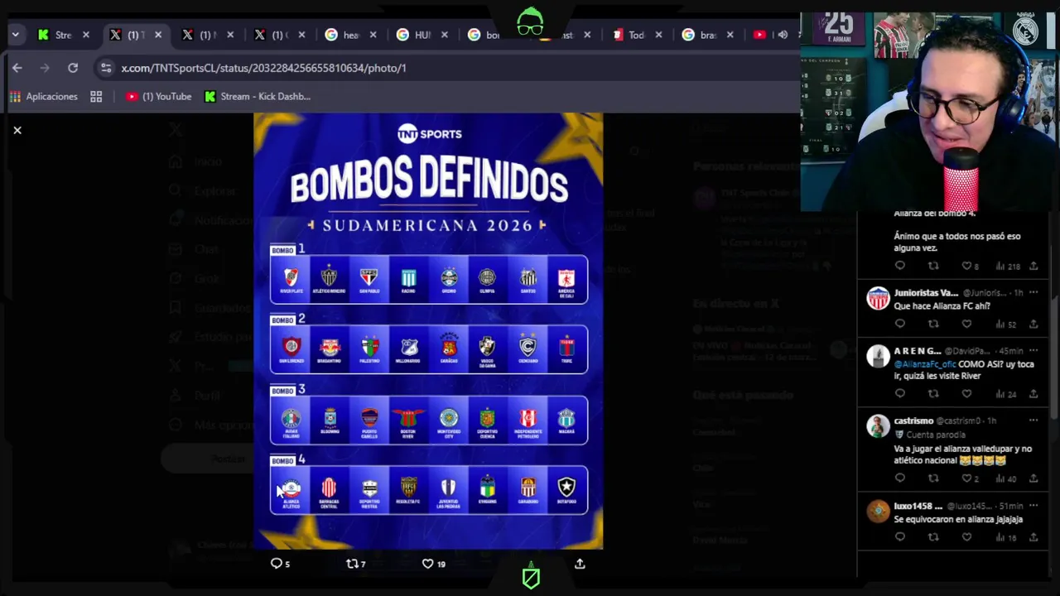Open the YouTube bookmark

158,97
